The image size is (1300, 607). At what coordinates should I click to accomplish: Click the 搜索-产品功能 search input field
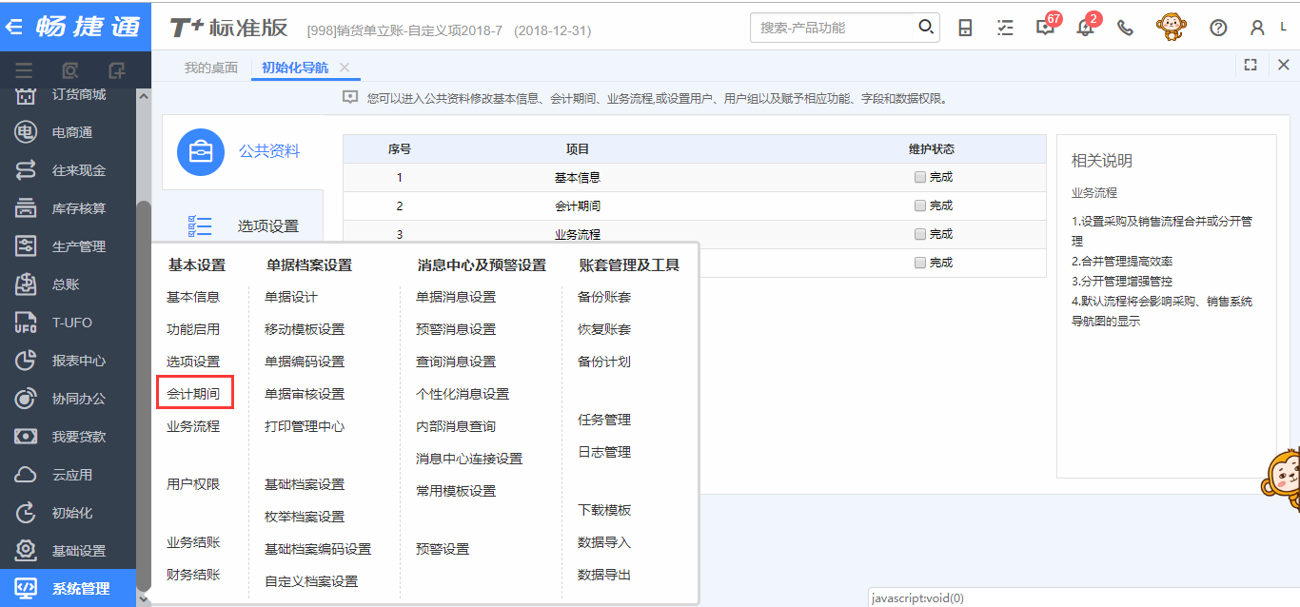coord(833,28)
